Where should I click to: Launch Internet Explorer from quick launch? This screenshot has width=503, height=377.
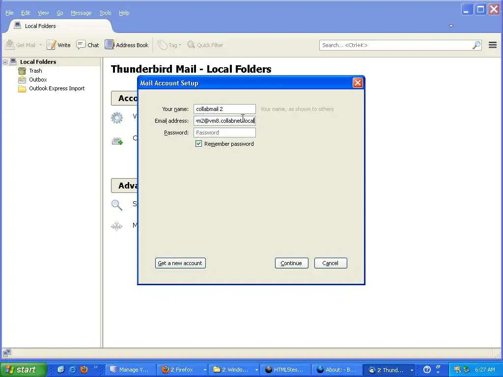click(73, 370)
